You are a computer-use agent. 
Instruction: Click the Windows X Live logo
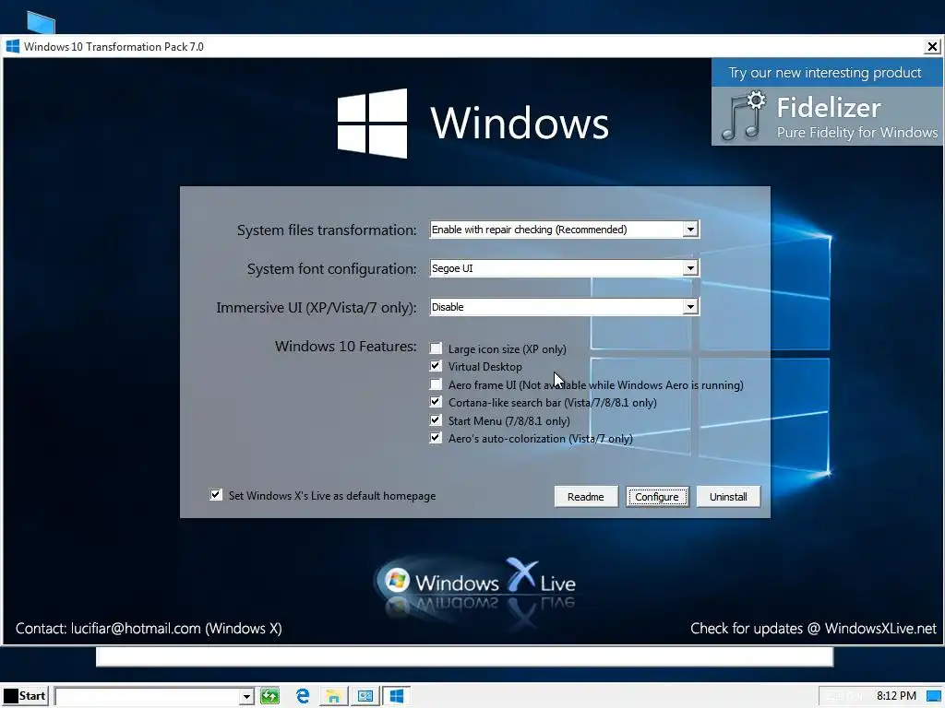(476, 583)
